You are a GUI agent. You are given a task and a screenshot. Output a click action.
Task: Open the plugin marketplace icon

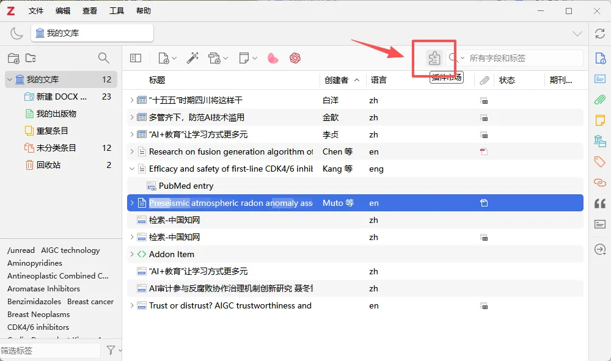pos(434,57)
